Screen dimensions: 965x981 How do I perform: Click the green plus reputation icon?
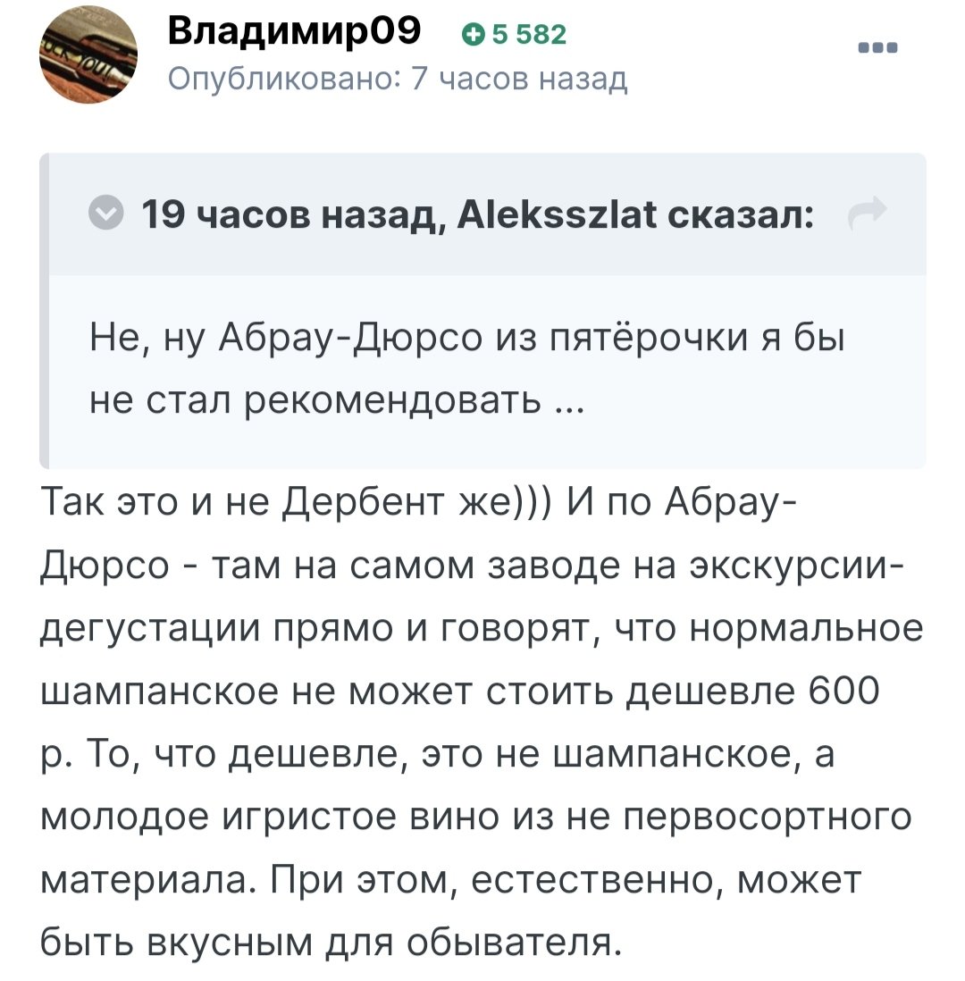click(474, 35)
